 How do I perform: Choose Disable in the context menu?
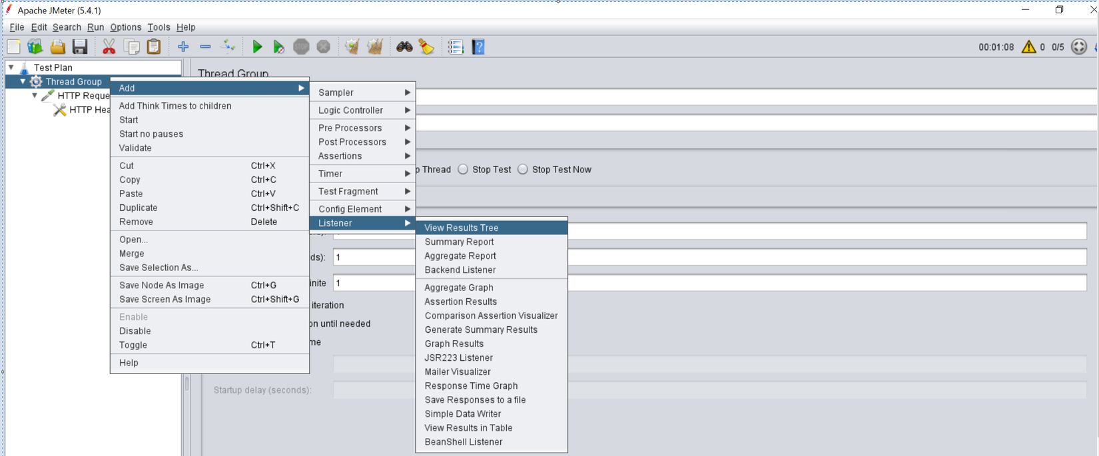pyautogui.click(x=209, y=331)
